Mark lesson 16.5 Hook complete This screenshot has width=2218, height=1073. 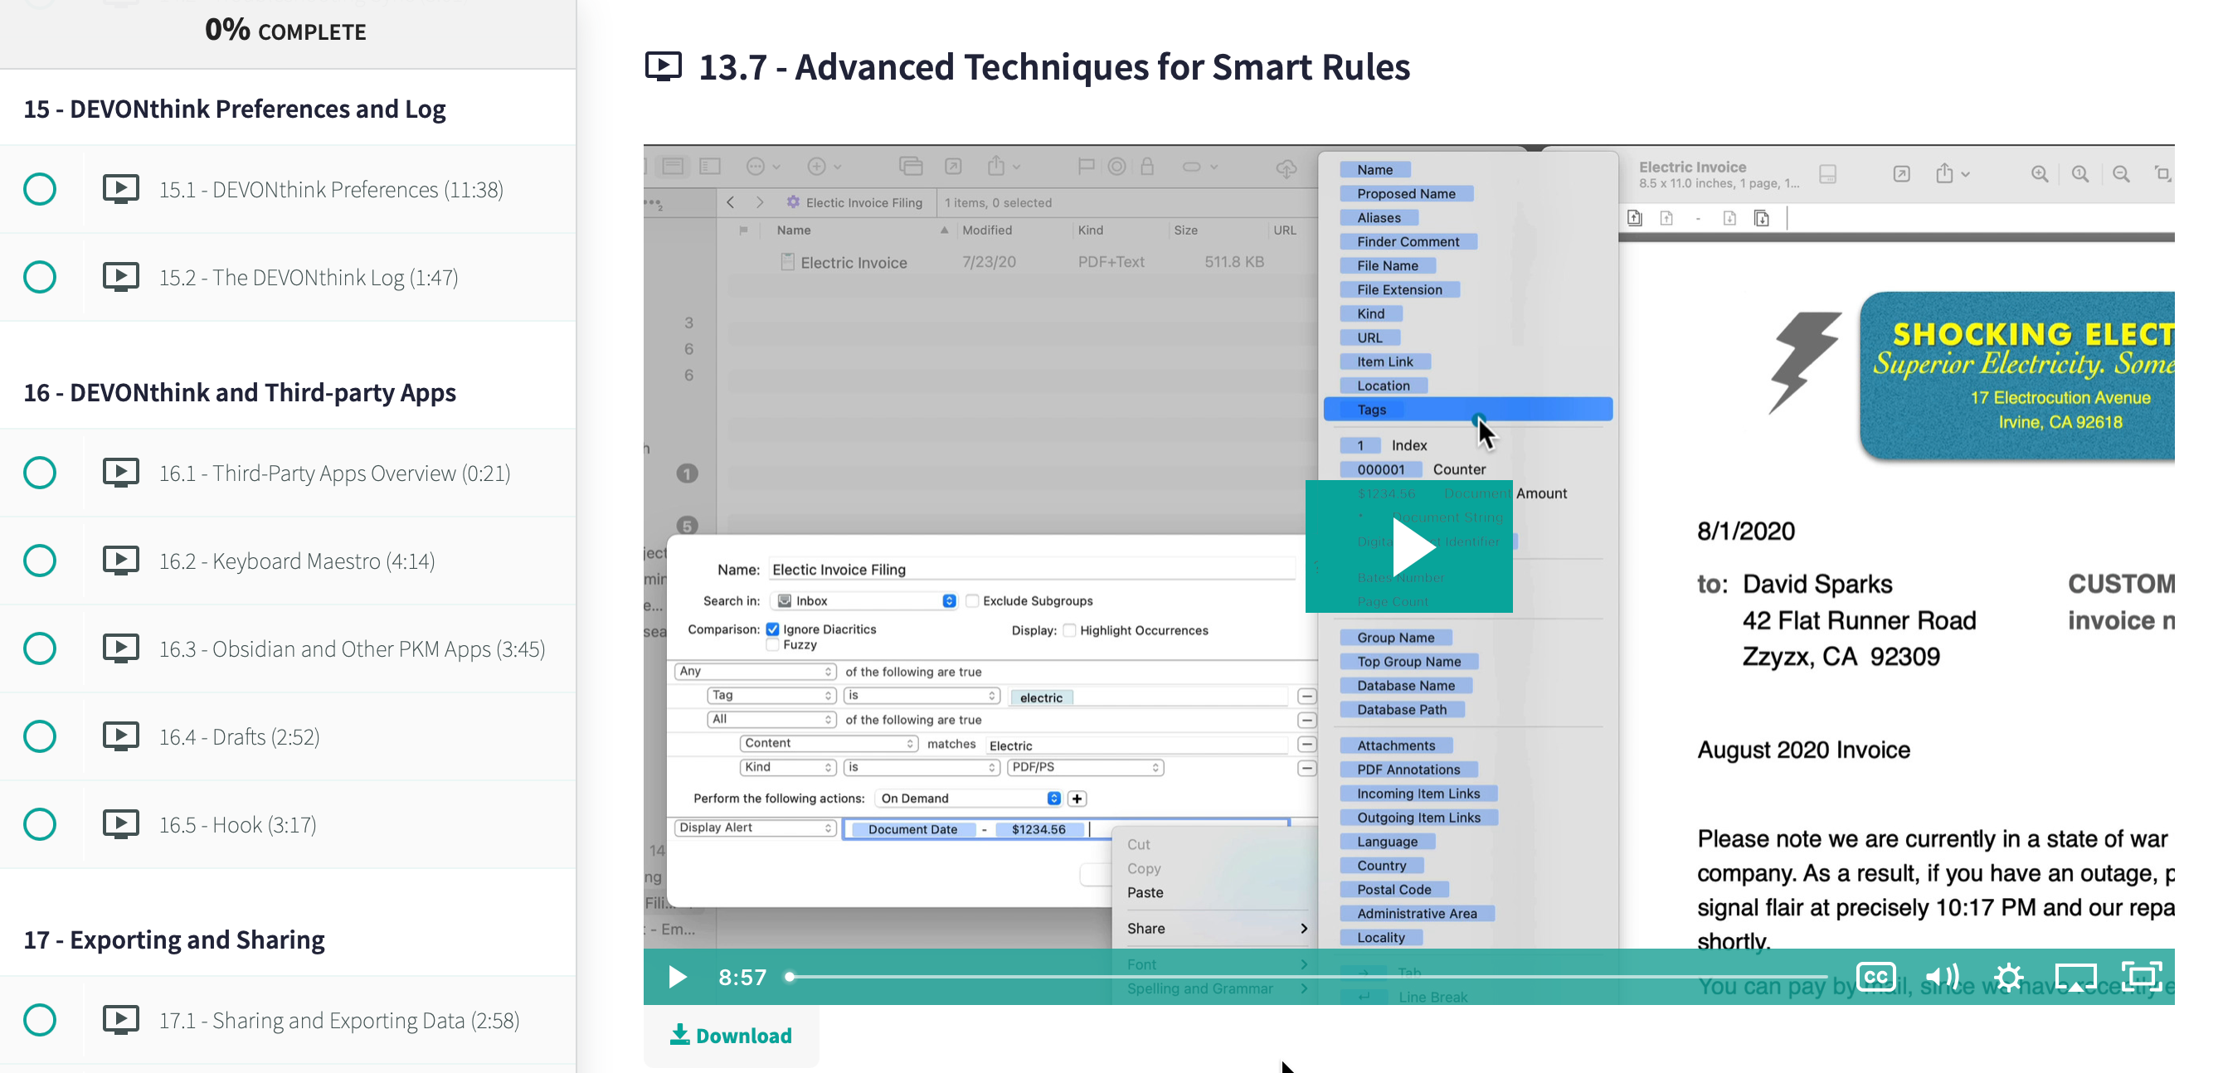click(40, 824)
